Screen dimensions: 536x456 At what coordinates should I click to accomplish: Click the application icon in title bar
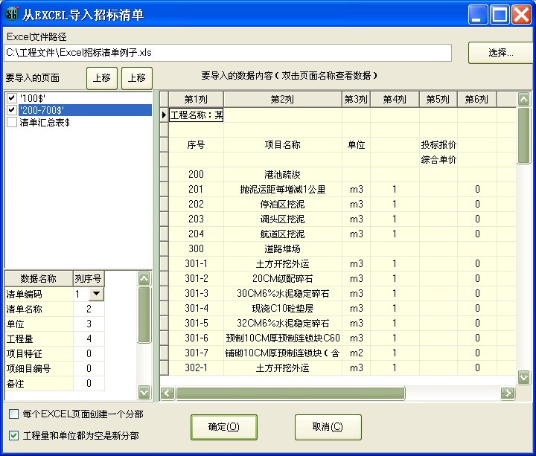tap(11, 14)
